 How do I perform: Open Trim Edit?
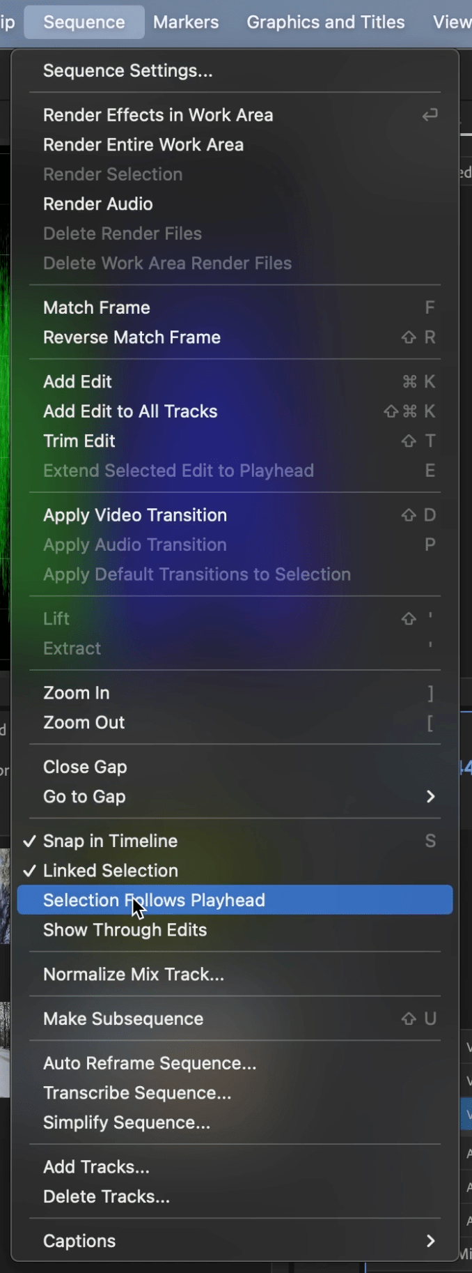click(79, 441)
